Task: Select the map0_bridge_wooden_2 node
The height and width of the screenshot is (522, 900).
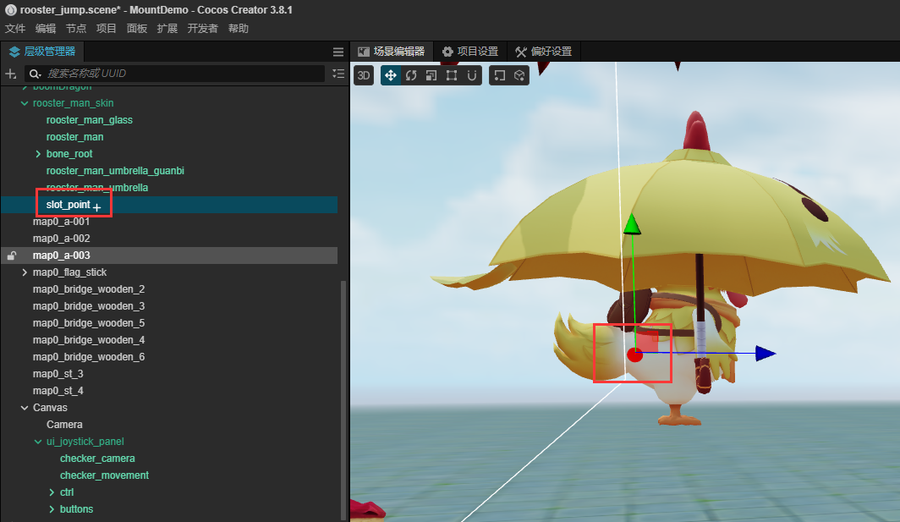Action: tap(89, 289)
